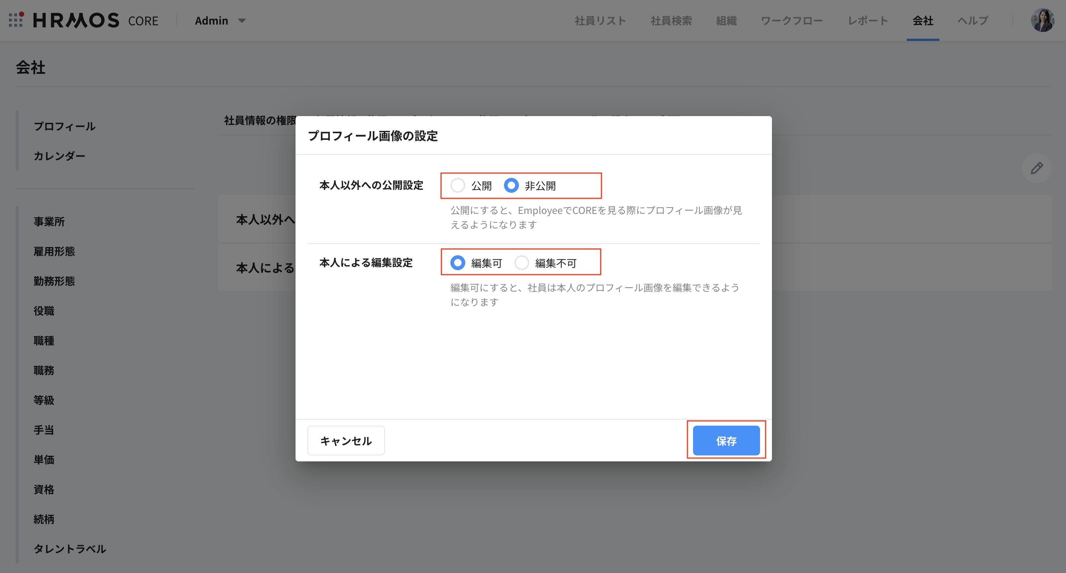
Task: Choose the 編集不可 radio option
Action: [x=521, y=263]
